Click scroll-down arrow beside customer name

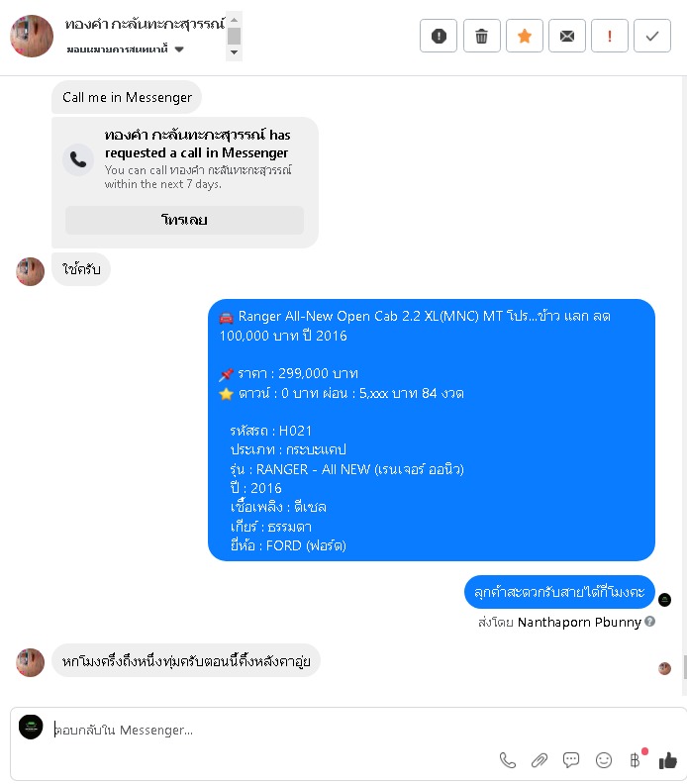[x=234, y=52]
